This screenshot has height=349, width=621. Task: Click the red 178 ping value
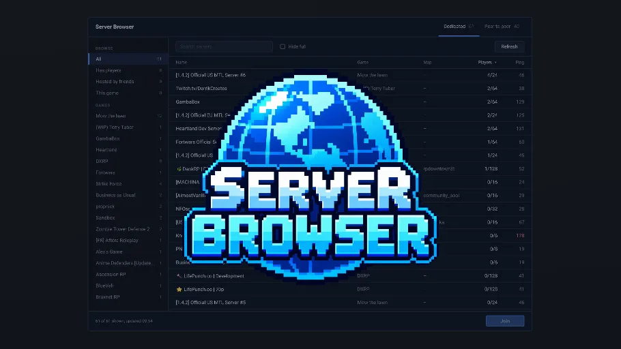(x=520, y=235)
